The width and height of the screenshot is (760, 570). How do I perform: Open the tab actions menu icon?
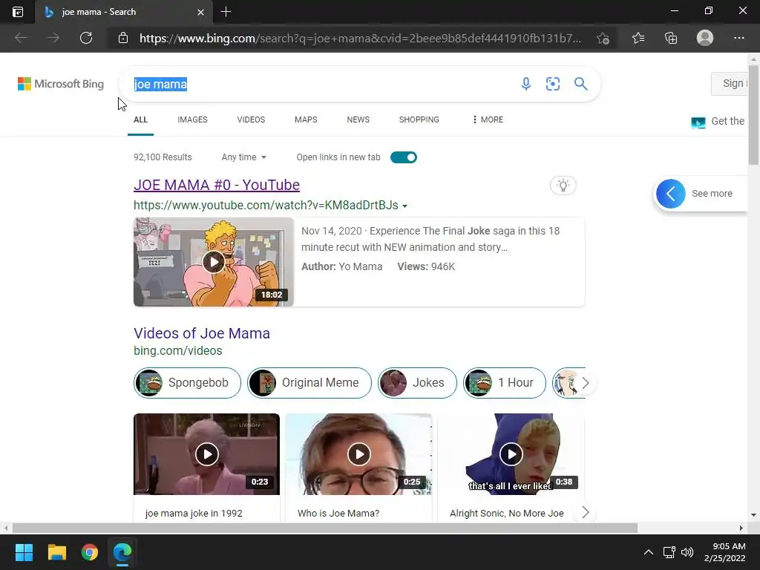18,12
